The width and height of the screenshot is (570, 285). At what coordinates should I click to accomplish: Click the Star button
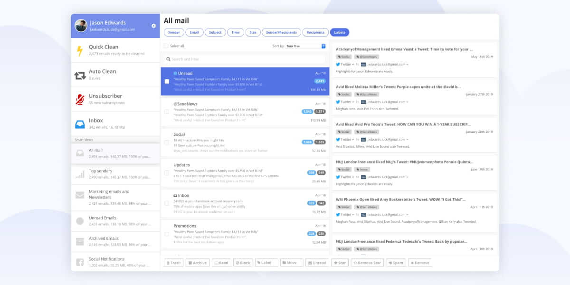(x=340, y=263)
